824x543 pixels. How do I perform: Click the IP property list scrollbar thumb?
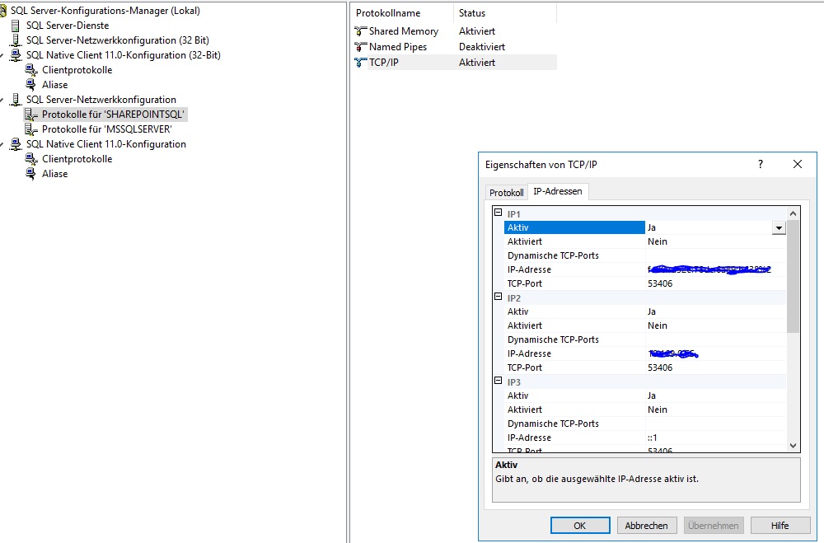tap(793, 277)
